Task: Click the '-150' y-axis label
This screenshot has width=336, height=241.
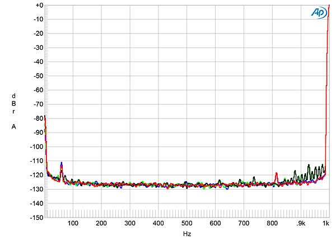Action: coord(36,218)
